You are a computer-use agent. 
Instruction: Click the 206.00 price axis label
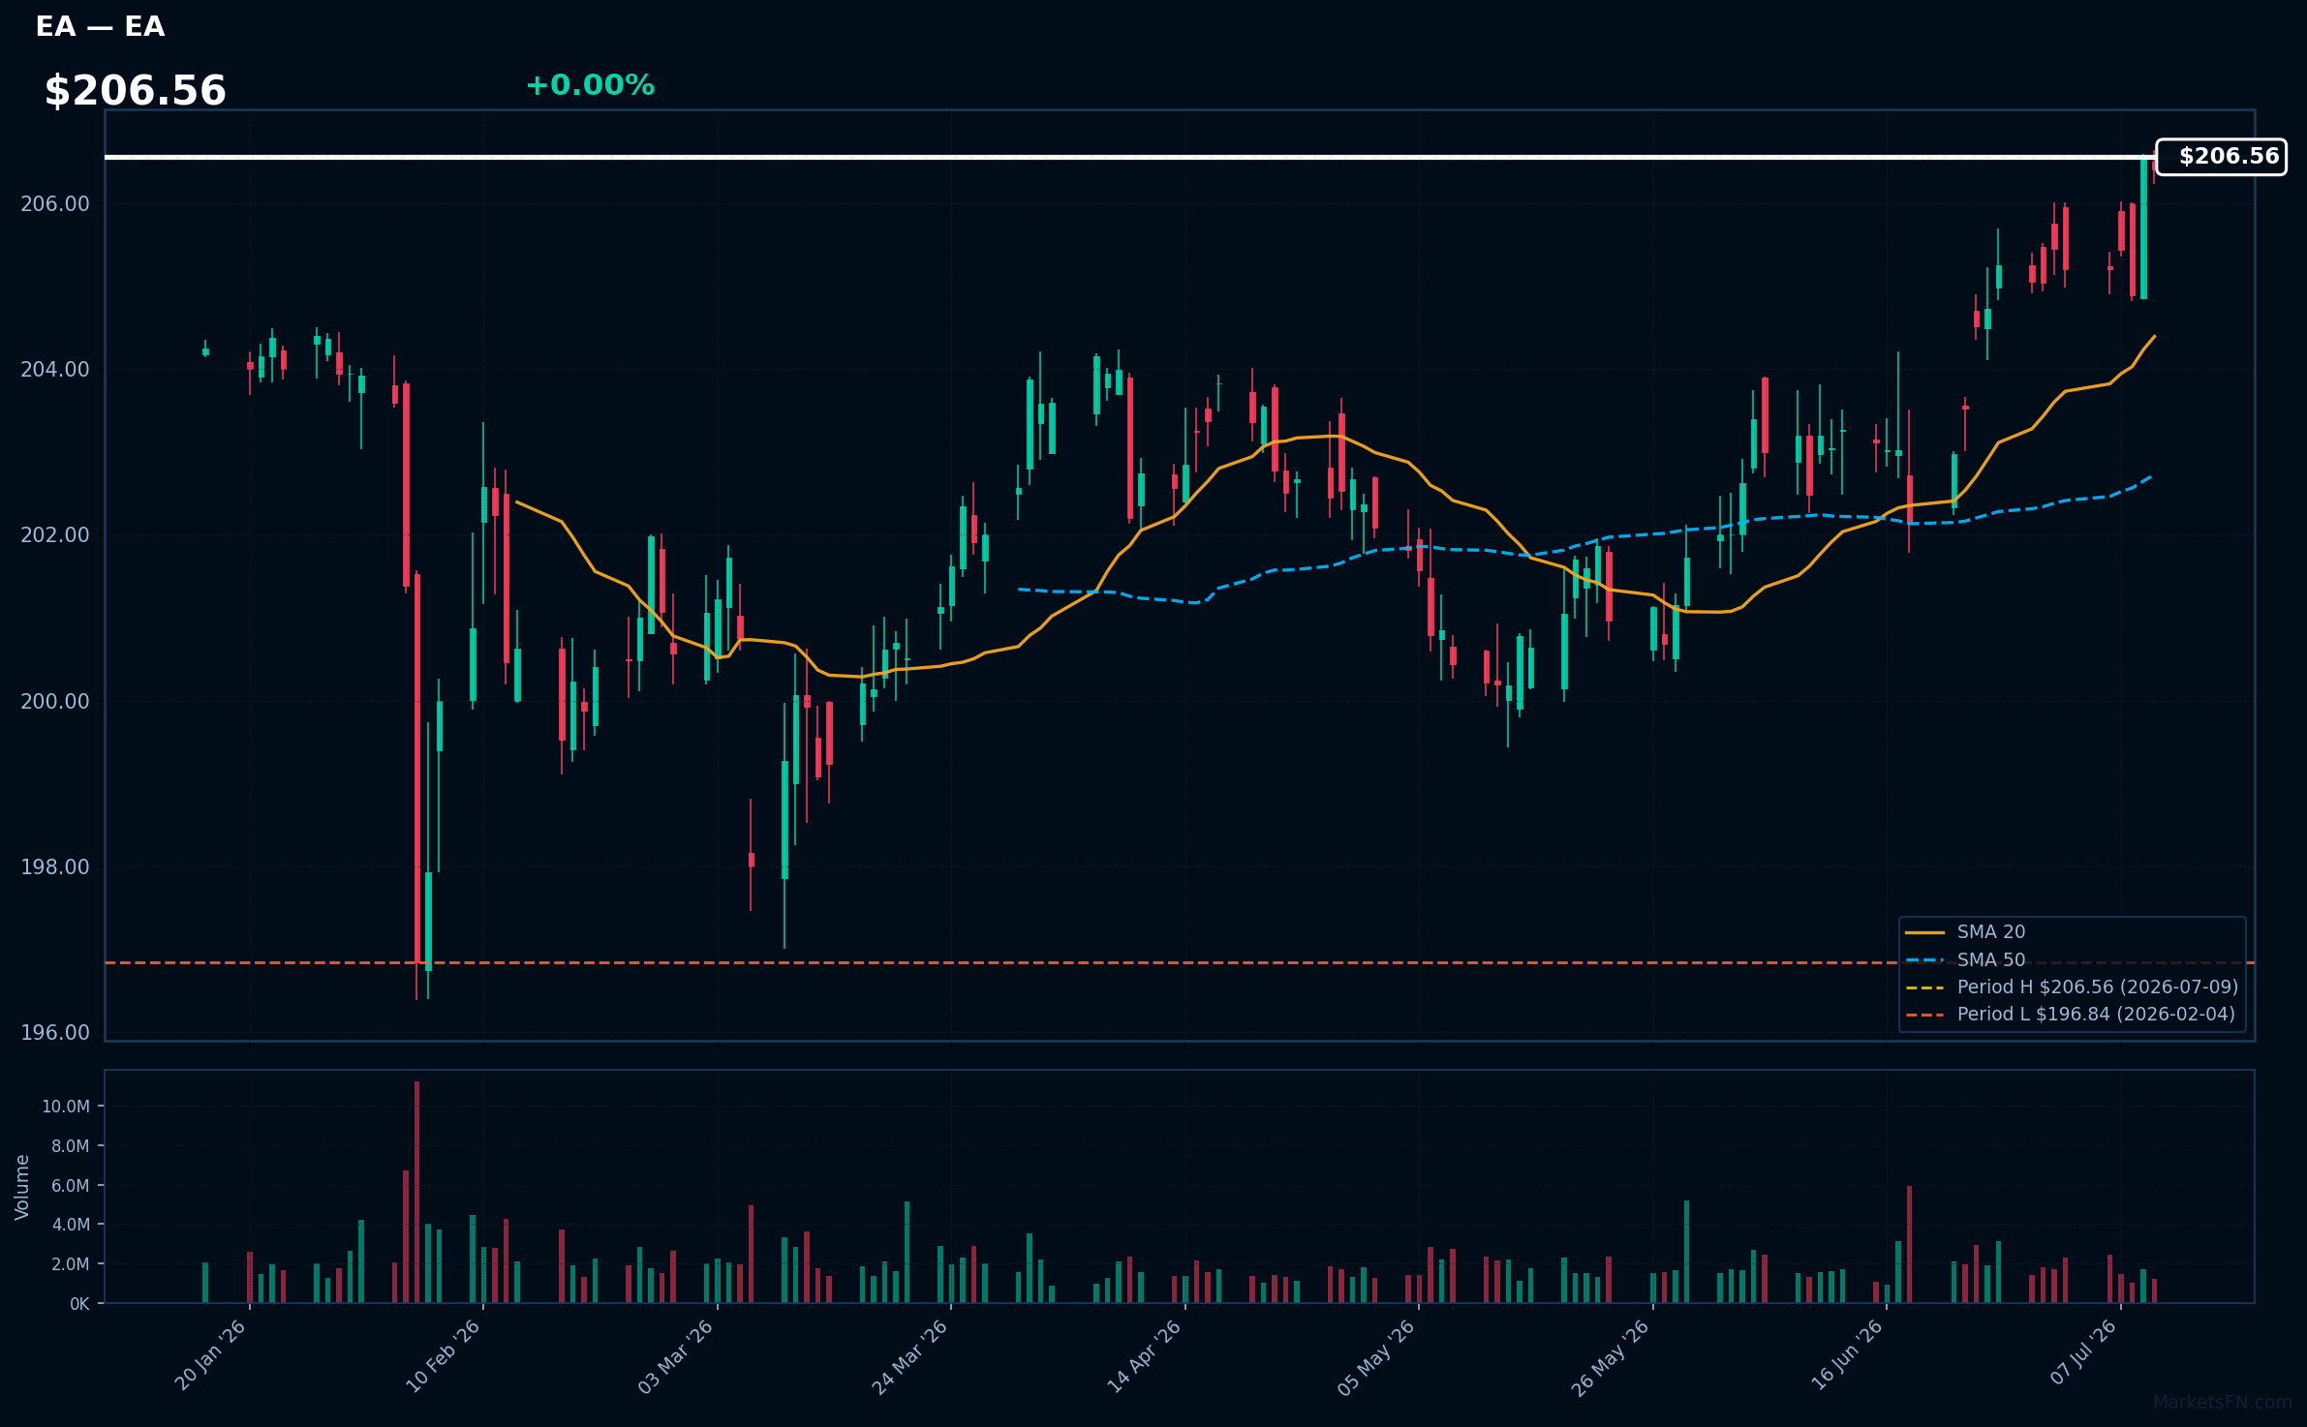tap(55, 204)
